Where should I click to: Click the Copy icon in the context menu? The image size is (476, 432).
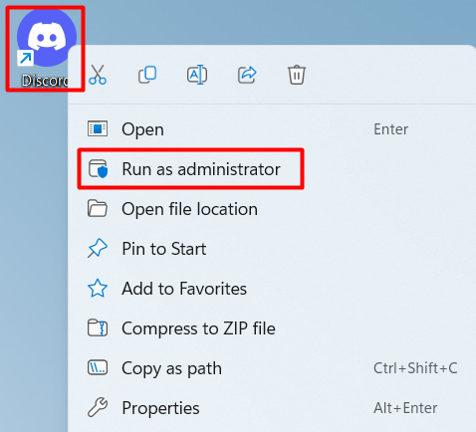[x=147, y=75]
